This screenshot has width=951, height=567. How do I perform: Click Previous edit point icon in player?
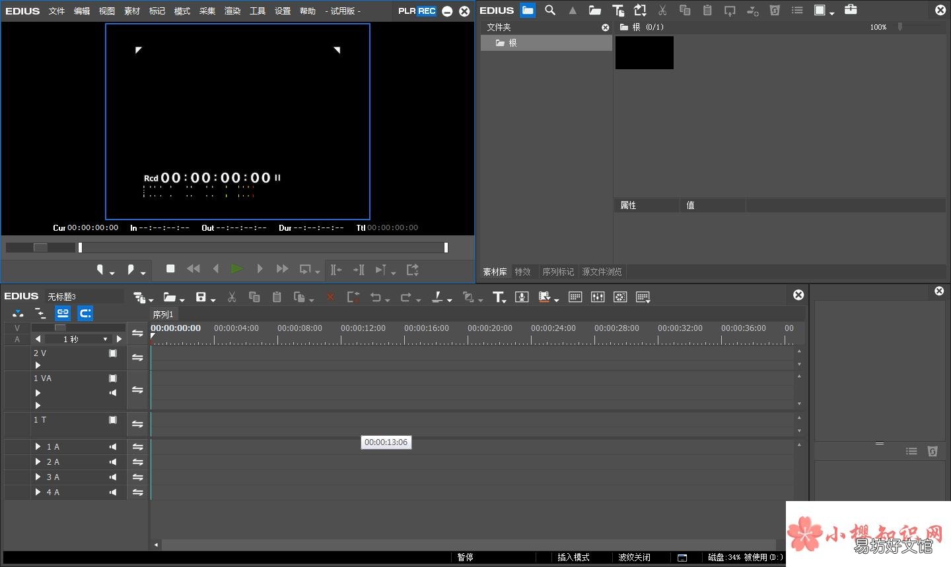click(336, 269)
